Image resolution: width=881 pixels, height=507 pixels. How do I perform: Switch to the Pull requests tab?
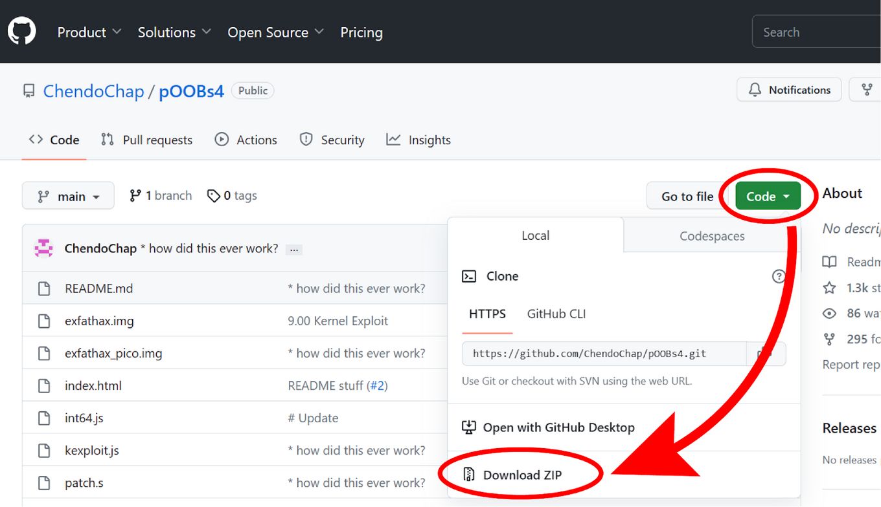[147, 140]
